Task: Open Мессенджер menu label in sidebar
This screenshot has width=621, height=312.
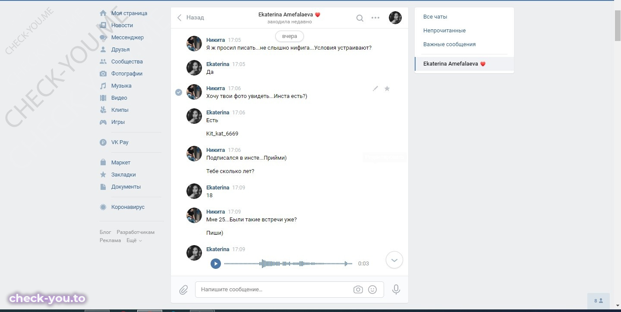Action: (127, 38)
